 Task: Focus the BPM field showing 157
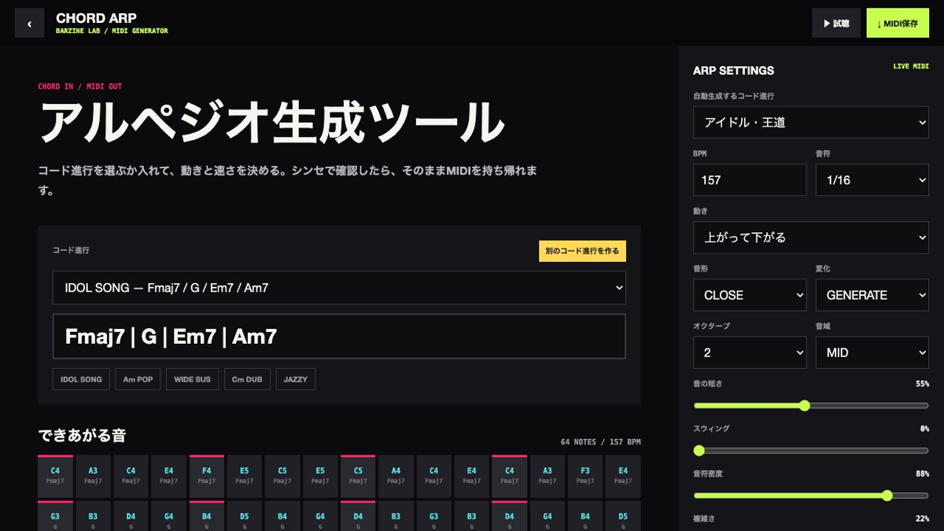(750, 180)
